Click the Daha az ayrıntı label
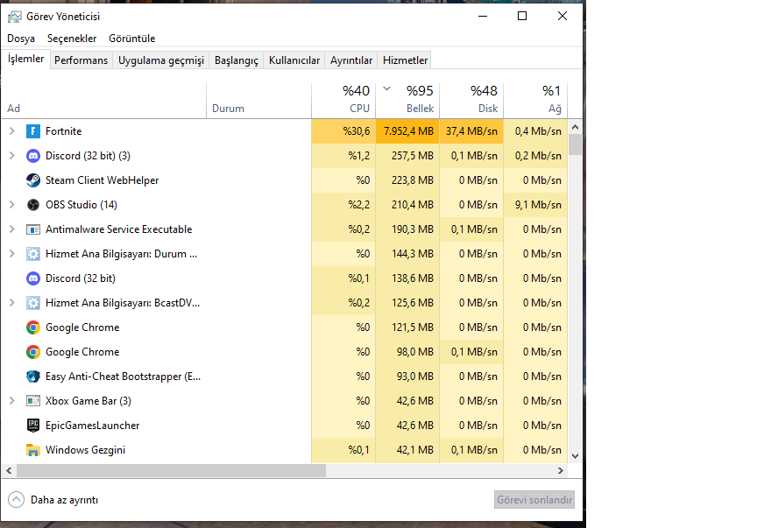The height and width of the screenshot is (528, 757). click(64, 500)
